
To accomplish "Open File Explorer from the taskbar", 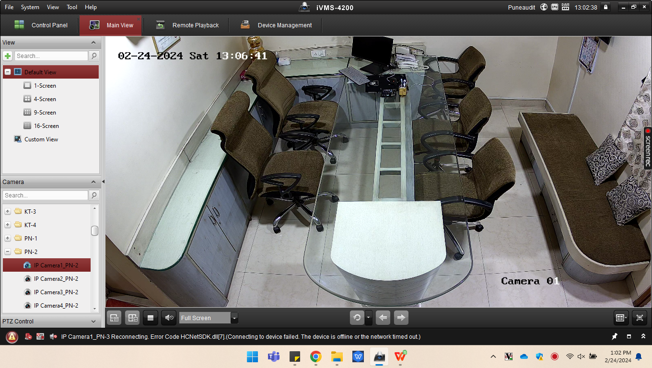I will 337,356.
